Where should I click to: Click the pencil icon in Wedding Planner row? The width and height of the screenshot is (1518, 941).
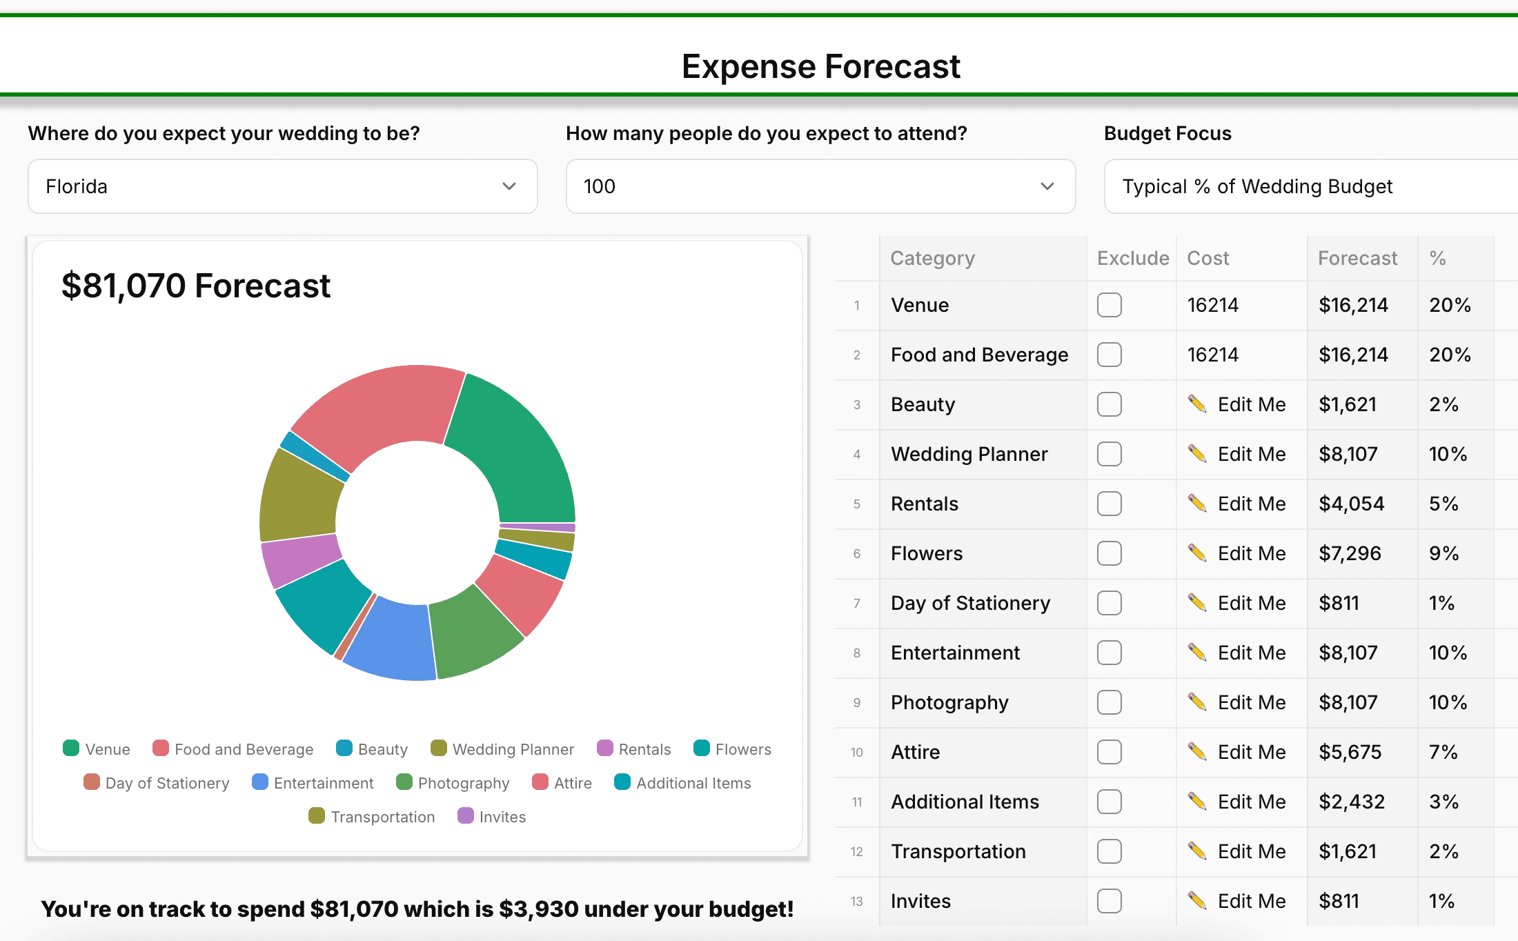[x=1197, y=453]
